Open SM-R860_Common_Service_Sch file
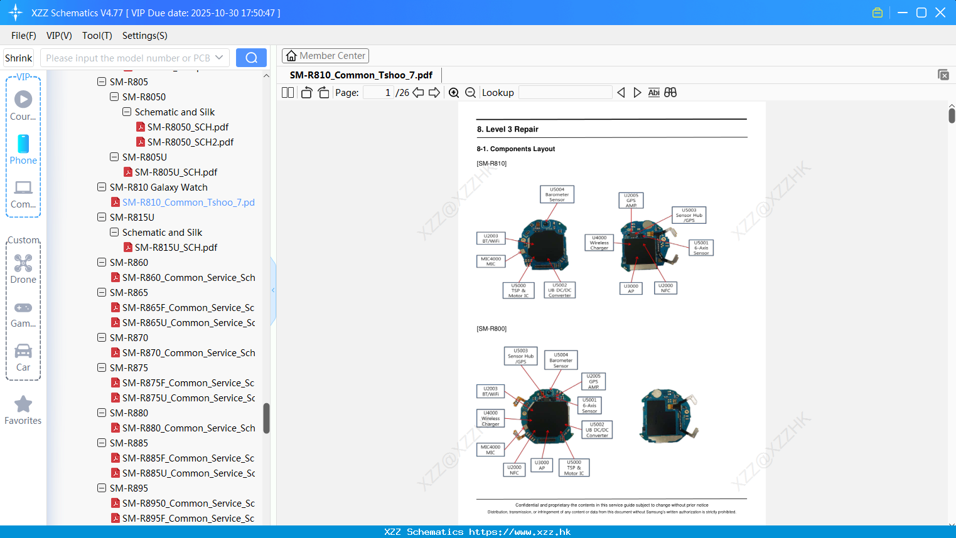The height and width of the screenshot is (538, 956). point(189,277)
